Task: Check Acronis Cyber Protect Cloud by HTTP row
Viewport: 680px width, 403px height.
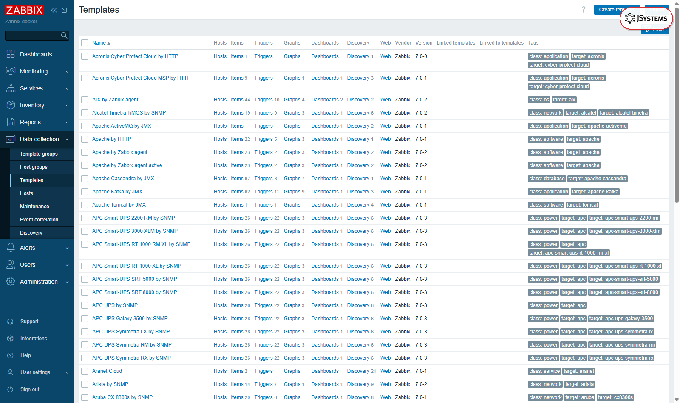Action: pos(85,56)
